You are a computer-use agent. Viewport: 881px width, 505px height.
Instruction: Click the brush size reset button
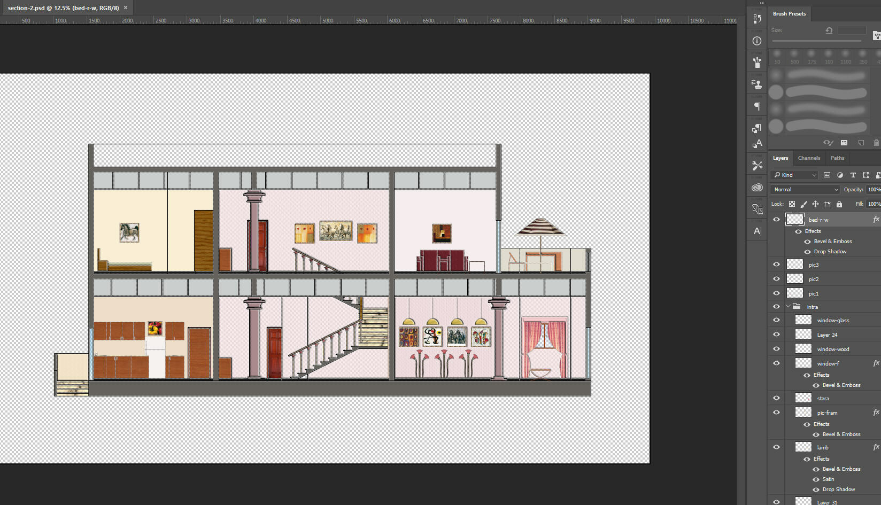tap(829, 30)
